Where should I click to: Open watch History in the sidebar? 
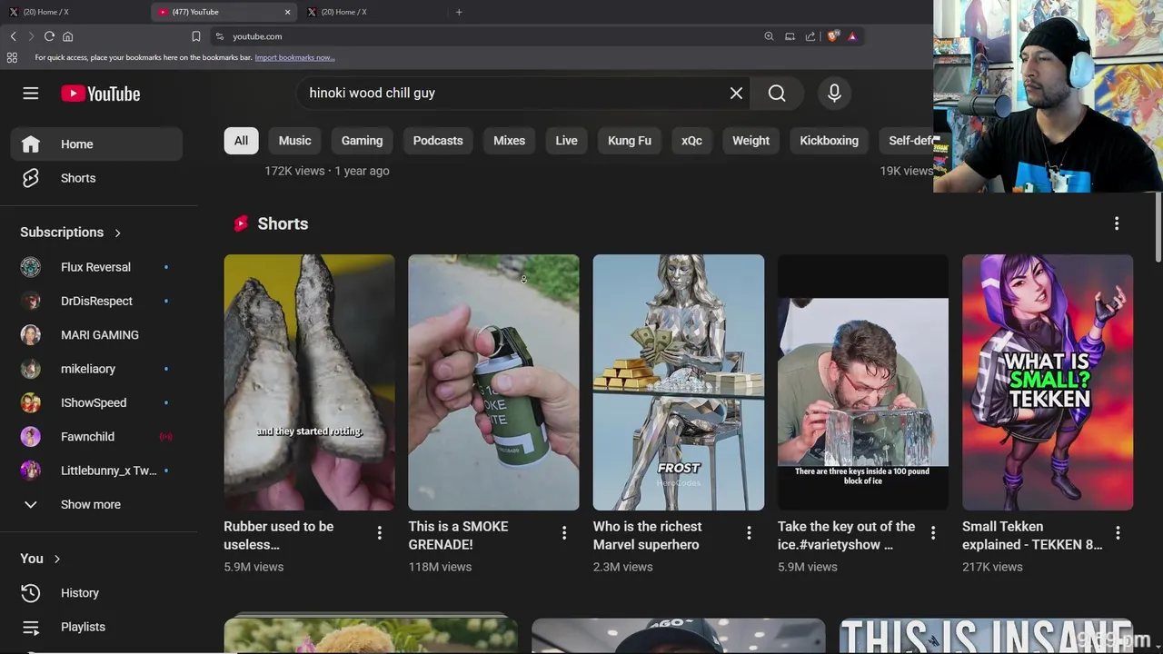point(97,593)
